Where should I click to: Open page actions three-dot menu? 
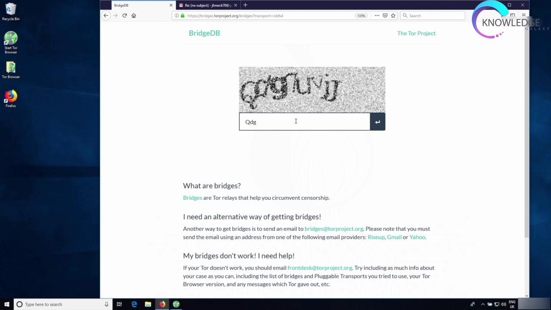377,15
